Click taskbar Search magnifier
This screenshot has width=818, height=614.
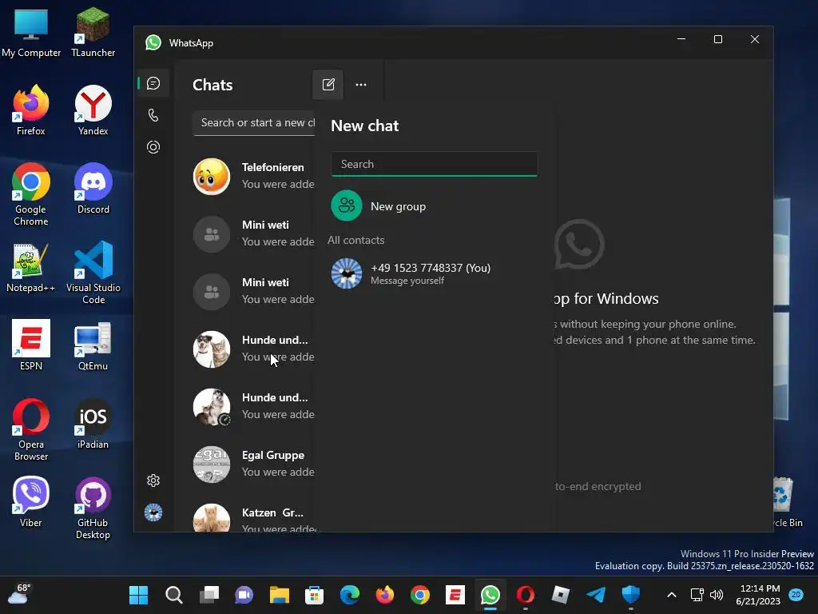[173, 595]
